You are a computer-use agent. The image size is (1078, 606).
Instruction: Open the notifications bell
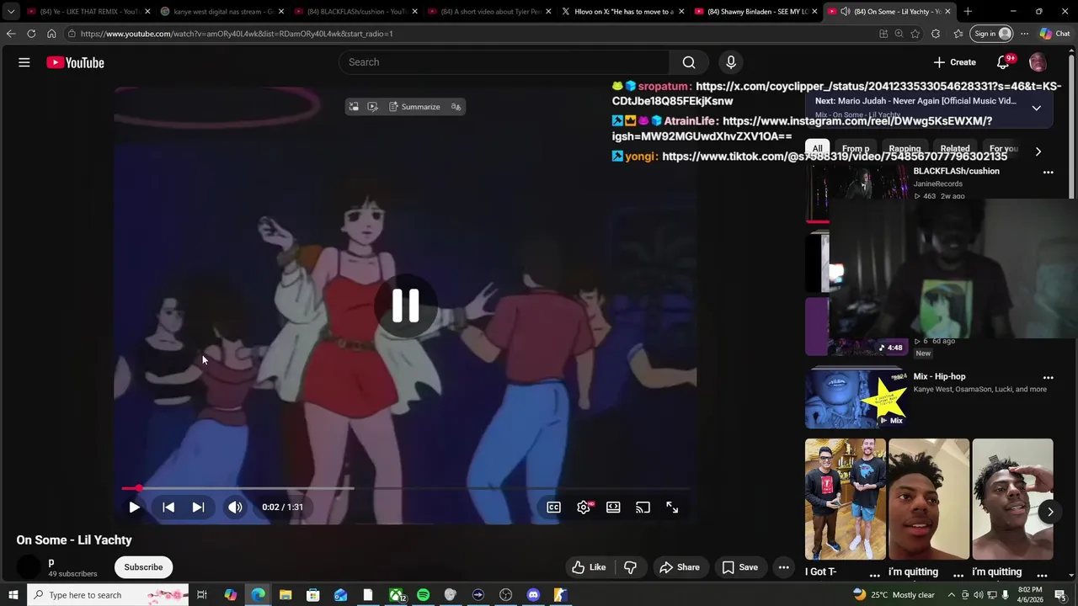(x=1003, y=62)
